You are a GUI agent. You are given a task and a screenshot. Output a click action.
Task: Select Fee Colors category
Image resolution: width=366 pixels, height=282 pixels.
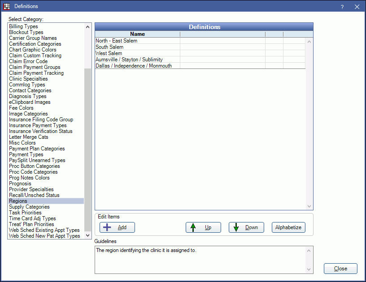[x=46, y=108]
